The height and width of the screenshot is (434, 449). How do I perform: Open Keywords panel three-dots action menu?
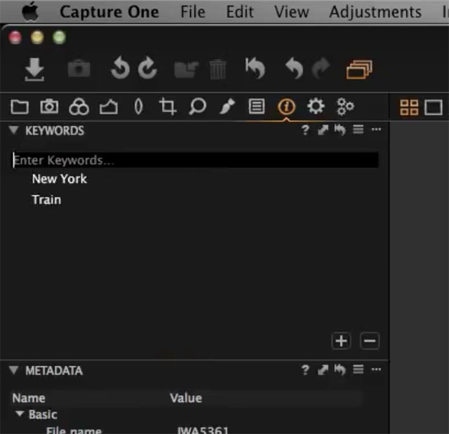[376, 130]
